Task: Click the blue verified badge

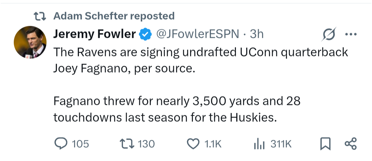Action: (145, 34)
